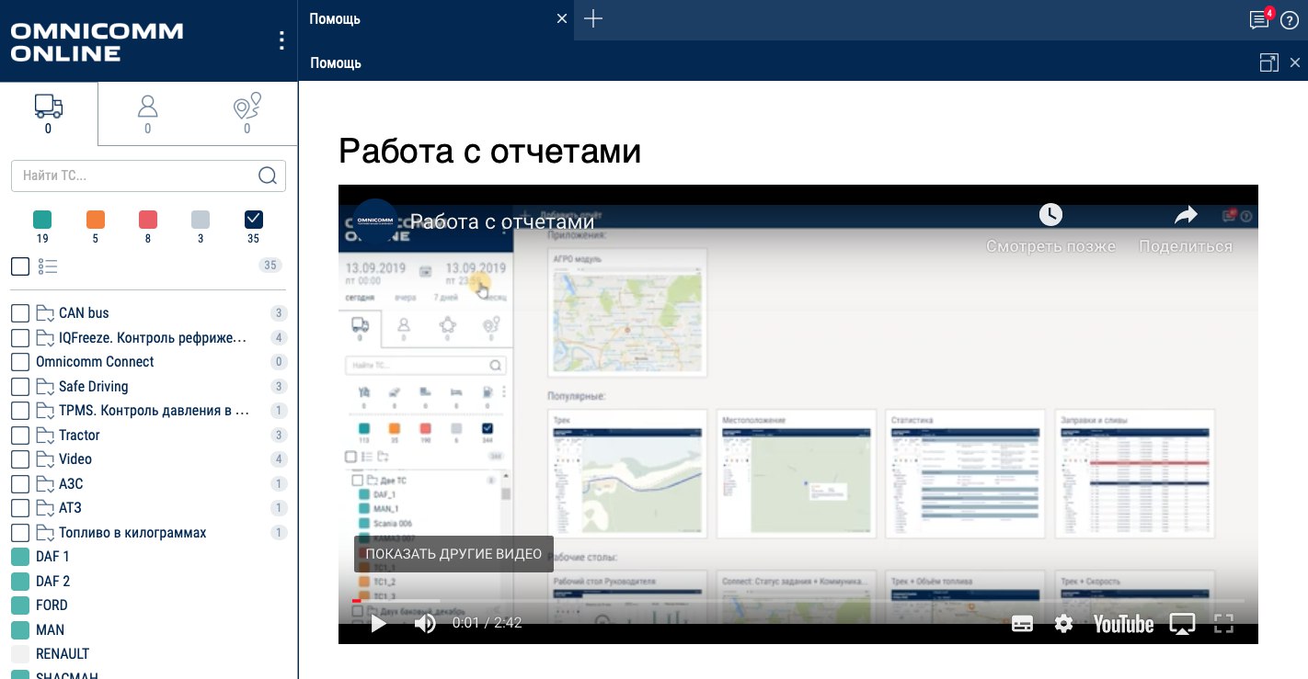1308x679 pixels.
Task: Expand the АЗС folder
Action: (x=45, y=484)
